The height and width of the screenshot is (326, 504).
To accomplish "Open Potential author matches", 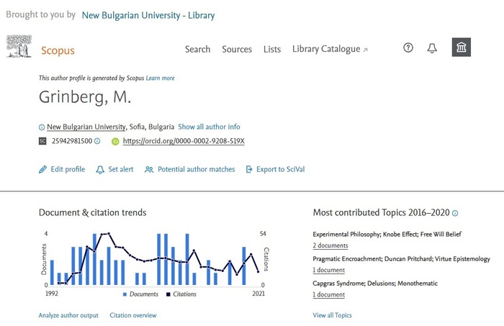I will coord(190,170).
